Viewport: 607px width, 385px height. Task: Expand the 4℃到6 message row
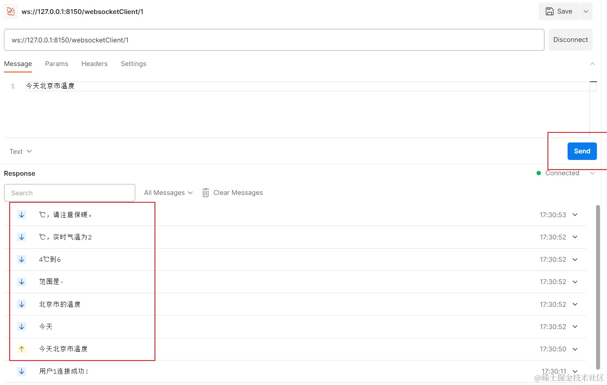[x=575, y=259]
